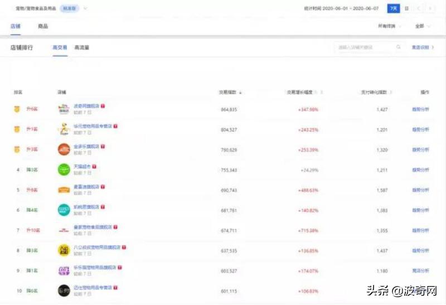The height and width of the screenshot is (305, 446).
Task: Click the info icon next to 交易增长幅度
Action: [316, 92]
